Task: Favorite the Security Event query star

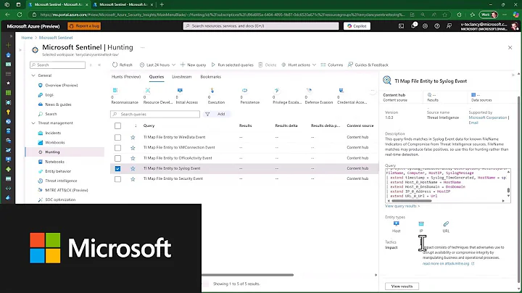Action: 133,179
